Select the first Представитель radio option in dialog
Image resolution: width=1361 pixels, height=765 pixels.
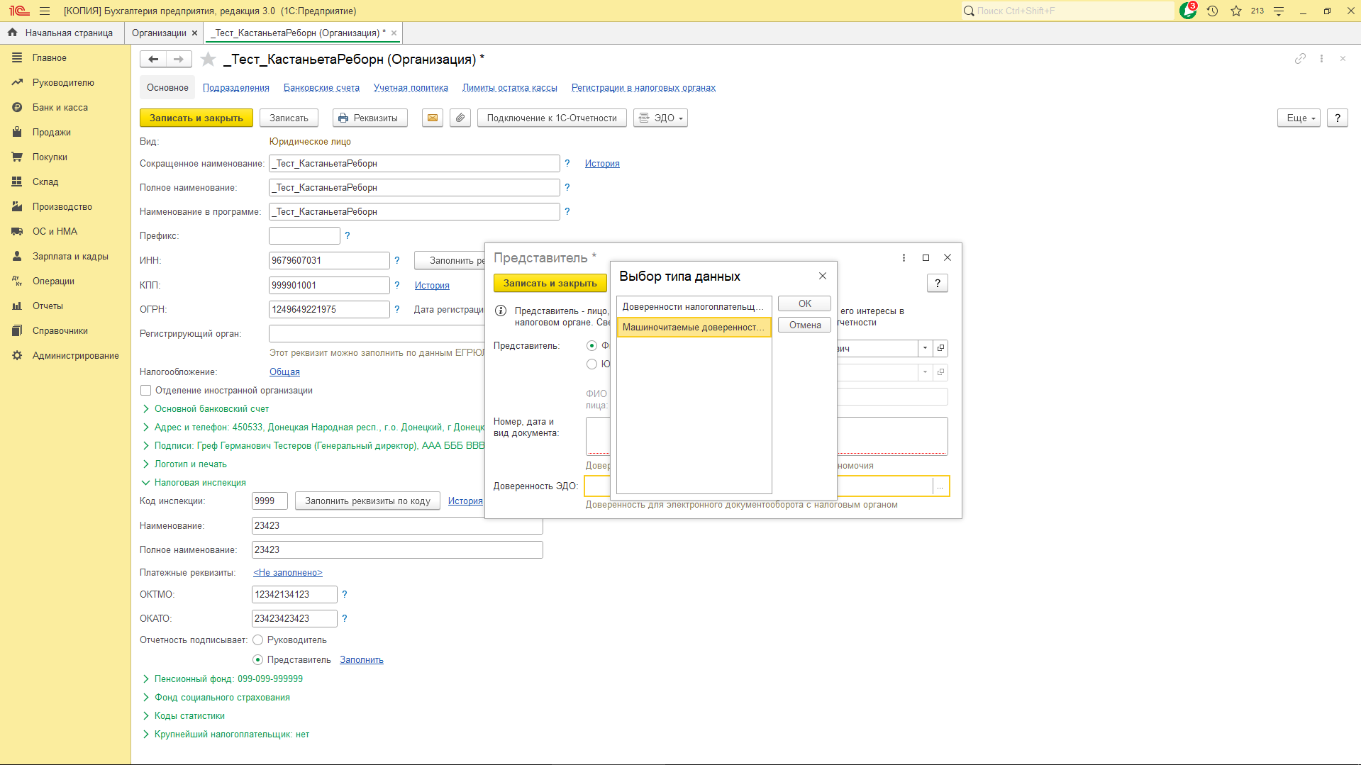tap(591, 345)
